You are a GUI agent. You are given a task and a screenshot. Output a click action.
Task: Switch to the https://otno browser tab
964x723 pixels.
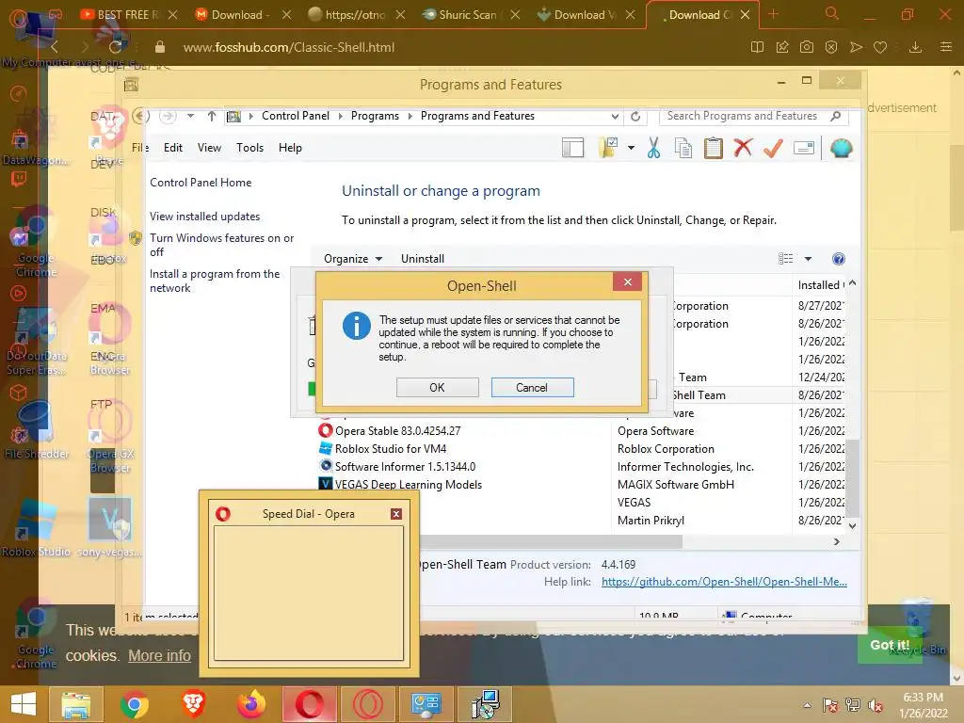pos(355,15)
